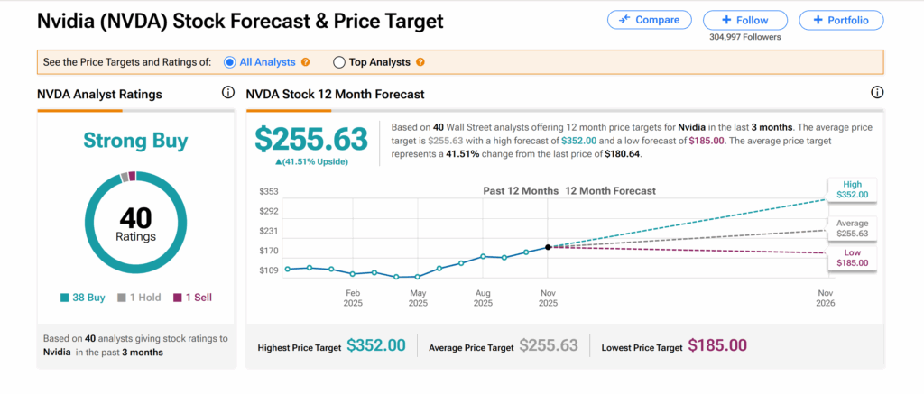Click the 40 Ratings donut chart

[135, 218]
